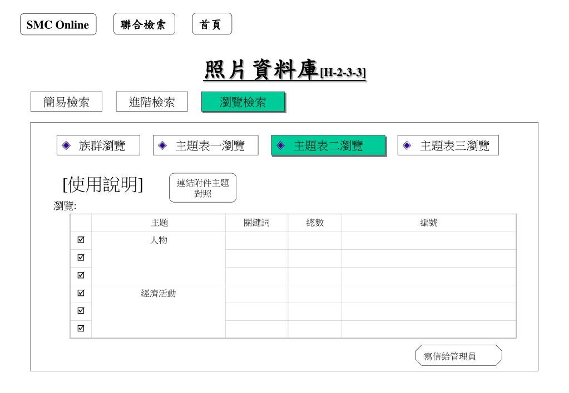Click diamond icon beside 主題表三瀏覽

tap(407, 145)
